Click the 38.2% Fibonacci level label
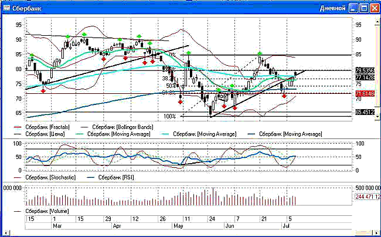The width and height of the screenshot is (381, 237). (168, 79)
